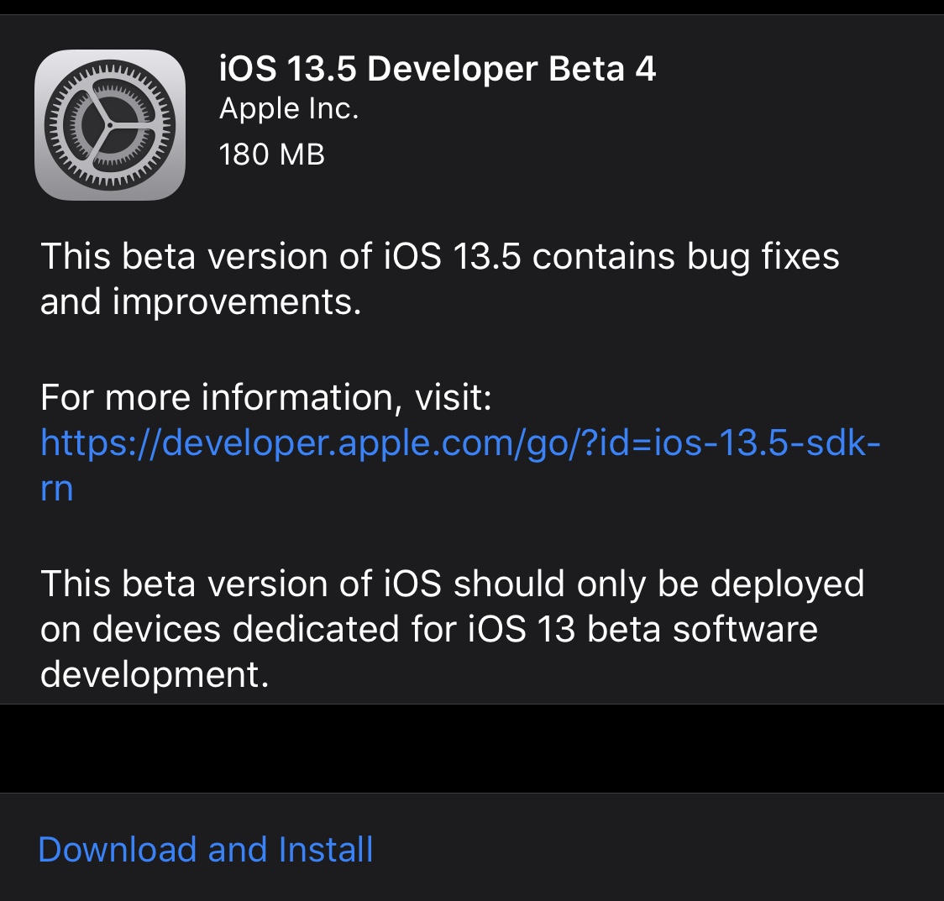944x901 pixels.
Task: Click the center hub of the gear icon
Action: tap(110, 125)
